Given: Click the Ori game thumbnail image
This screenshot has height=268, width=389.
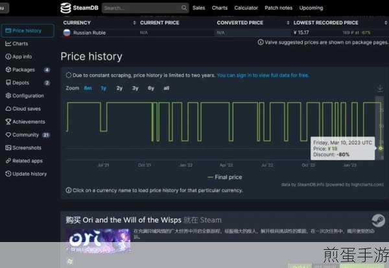Looking at the screenshot, I should (98, 241).
